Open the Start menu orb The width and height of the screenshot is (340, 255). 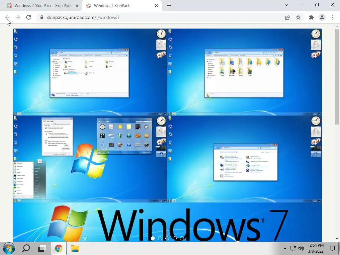coord(9,248)
